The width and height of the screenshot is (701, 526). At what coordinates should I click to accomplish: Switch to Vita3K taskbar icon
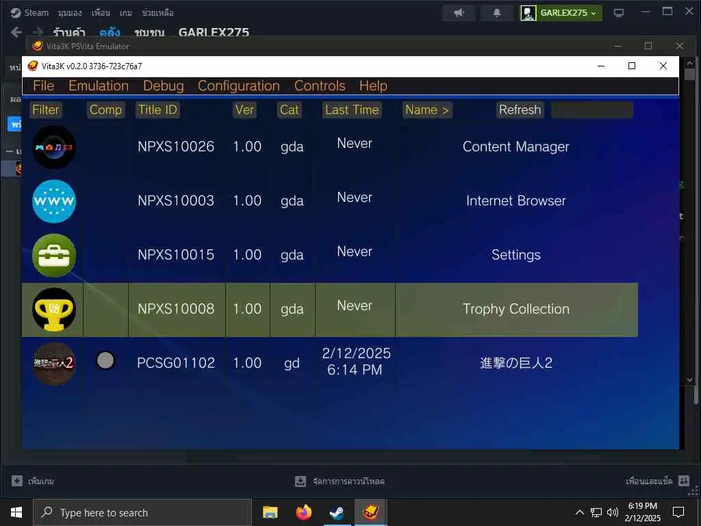click(x=370, y=512)
